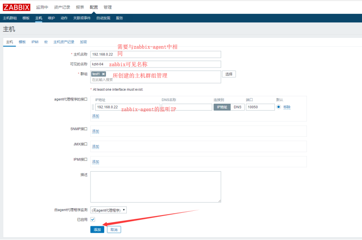Grab the interface row drag handle
The width and height of the screenshot is (362, 240).
click(93, 107)
